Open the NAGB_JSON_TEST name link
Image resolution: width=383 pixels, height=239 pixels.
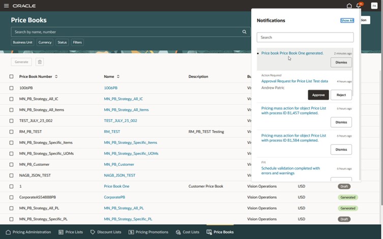[120, 175]
